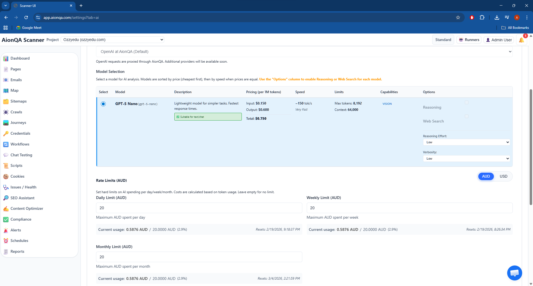This screenshot has width=533, height=286.
Task: Click the Crawls spider icon in sidebar
Action: (x=6, y=112)
